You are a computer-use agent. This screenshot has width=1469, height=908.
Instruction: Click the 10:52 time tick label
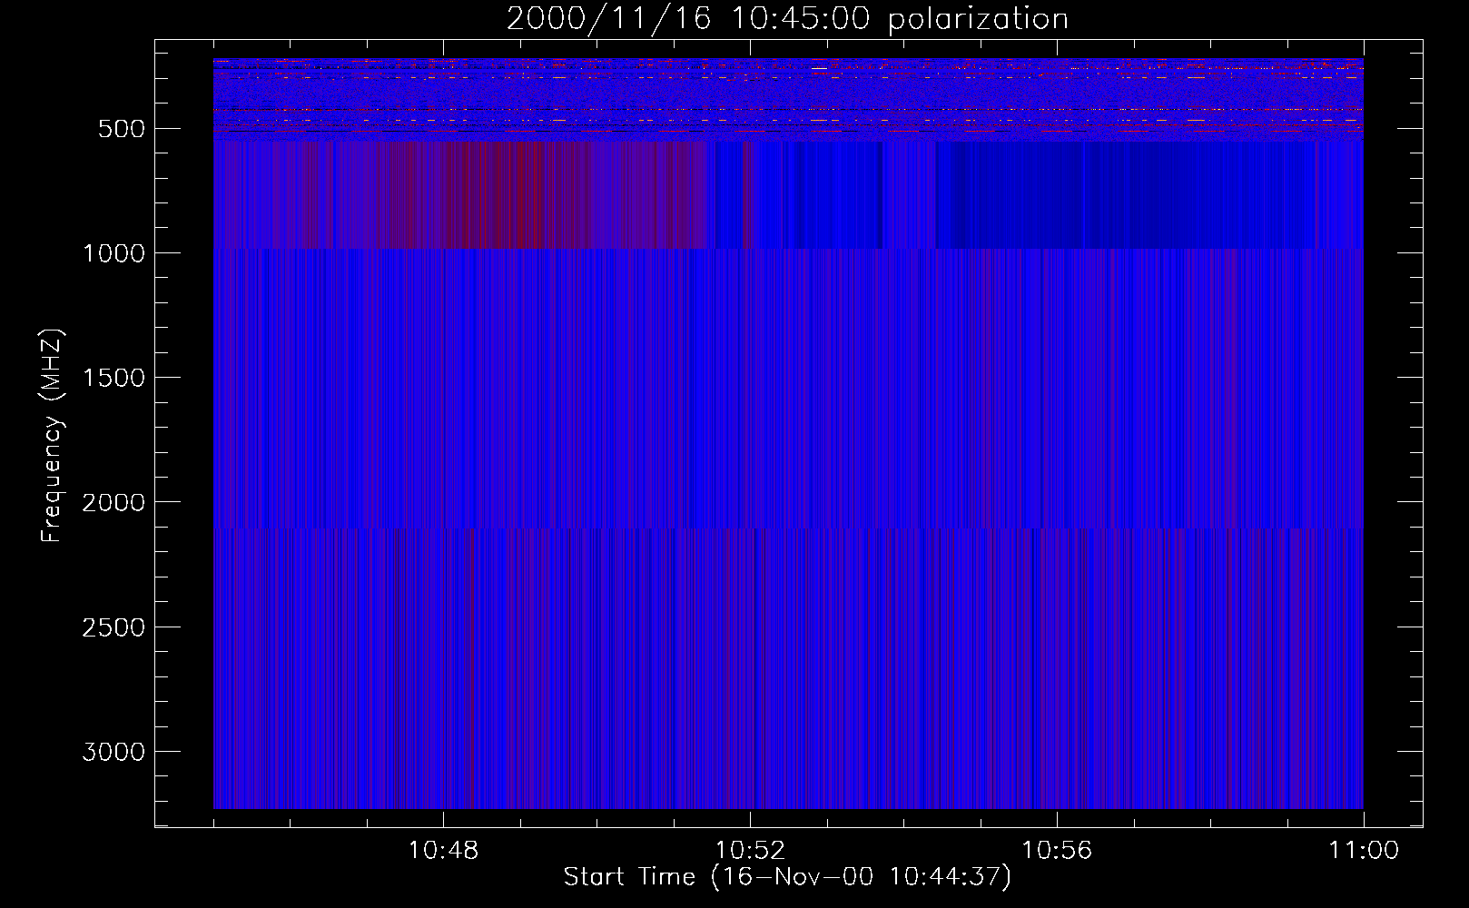click(750, 851)
